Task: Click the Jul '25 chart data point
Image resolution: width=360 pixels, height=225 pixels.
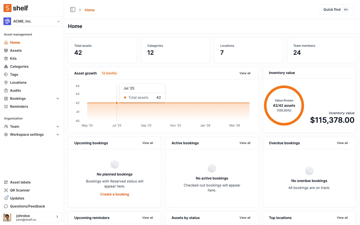Action: click(x=117, y=103)
